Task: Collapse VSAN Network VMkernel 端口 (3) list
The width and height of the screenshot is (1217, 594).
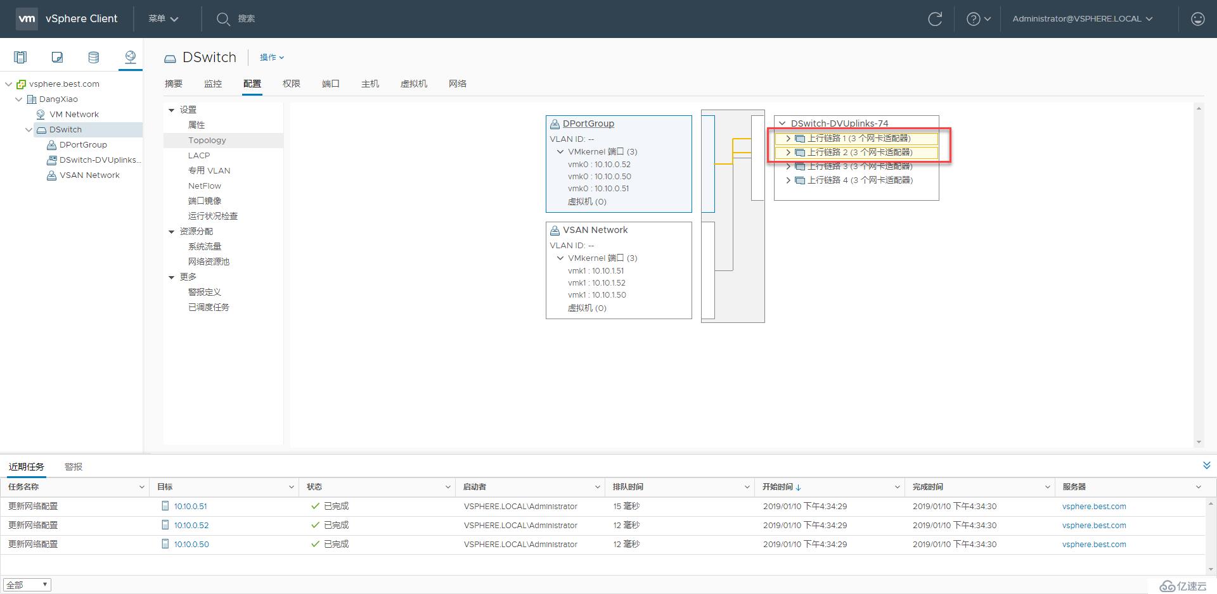Action: pyautogui.click(x=560, y=258)
